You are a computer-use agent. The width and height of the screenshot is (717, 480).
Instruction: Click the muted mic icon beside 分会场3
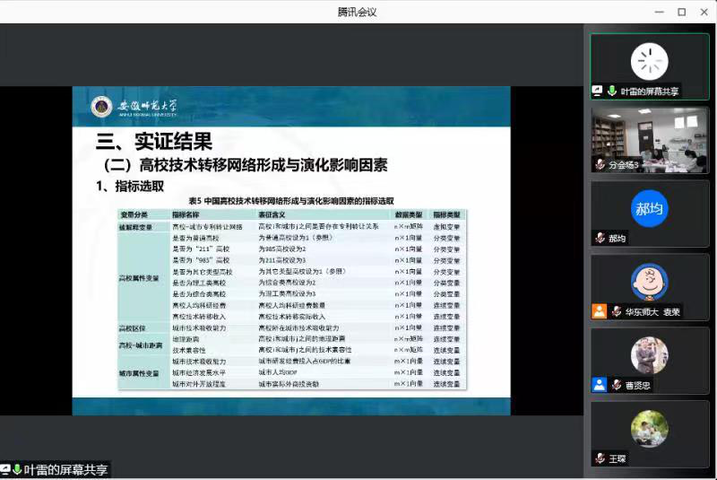pos(600,164)
